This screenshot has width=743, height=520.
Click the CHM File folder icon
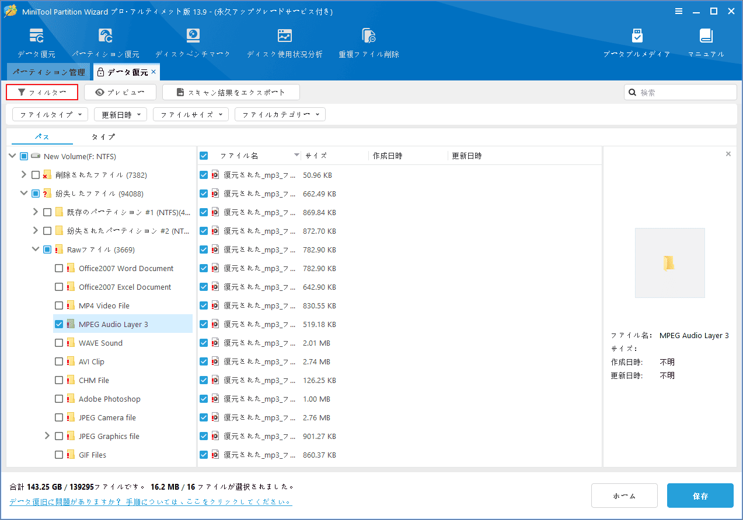point(71,380)
